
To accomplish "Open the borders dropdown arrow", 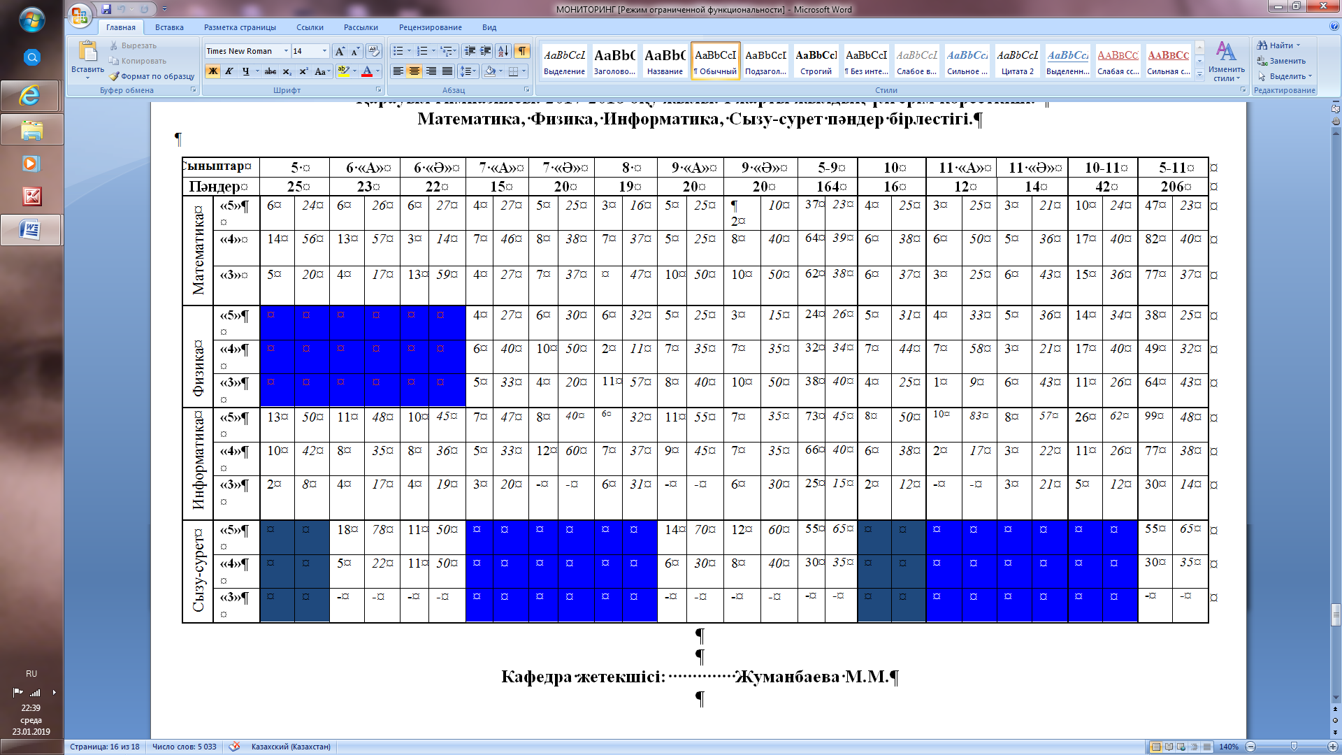I will tap(524, 71).
